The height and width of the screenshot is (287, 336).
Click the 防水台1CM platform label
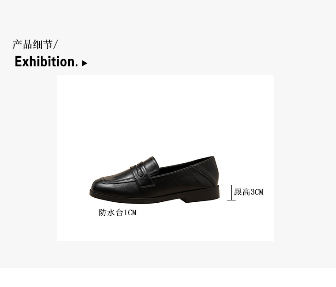coord(118,213)
